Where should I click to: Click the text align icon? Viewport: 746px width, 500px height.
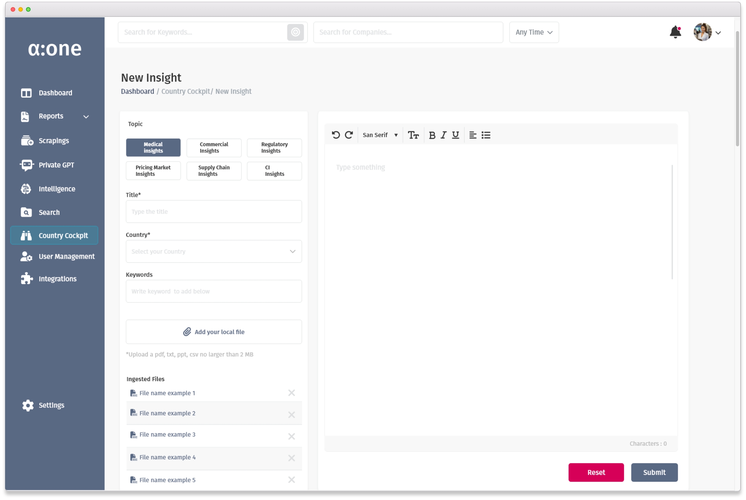[x=472, y=135]
